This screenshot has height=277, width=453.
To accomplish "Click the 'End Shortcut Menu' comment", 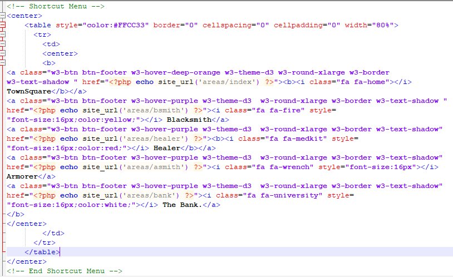I will 63,271.
